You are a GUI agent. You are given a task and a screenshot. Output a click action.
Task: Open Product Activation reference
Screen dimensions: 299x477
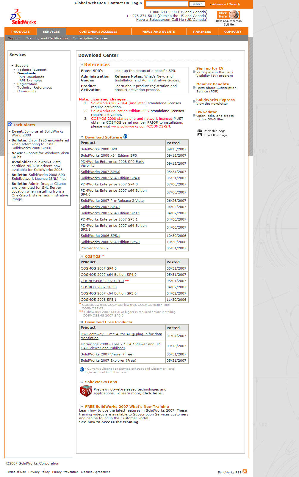(x=91, y=88)
